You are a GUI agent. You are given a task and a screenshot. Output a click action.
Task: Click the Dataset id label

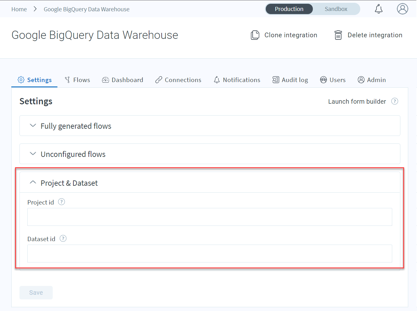click(x=41, y=239)
